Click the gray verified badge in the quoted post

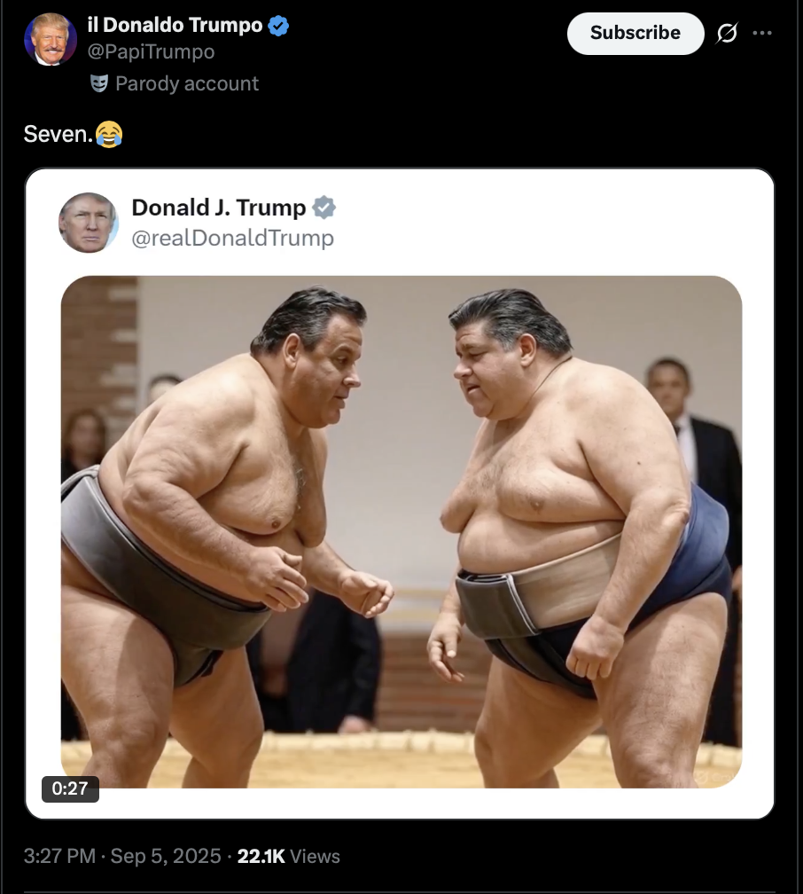click(324, 208)
